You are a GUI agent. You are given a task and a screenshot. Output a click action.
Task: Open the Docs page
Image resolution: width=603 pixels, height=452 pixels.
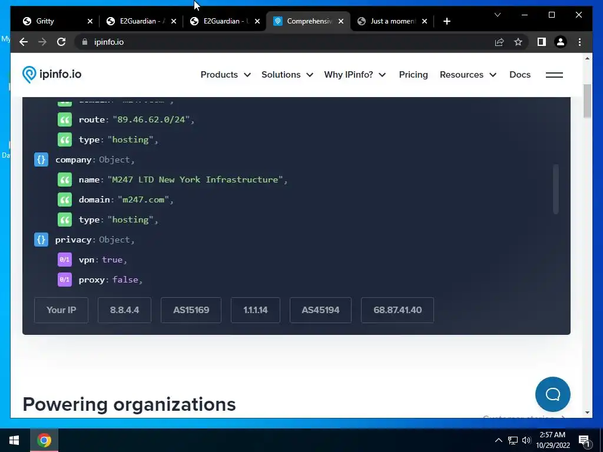[519, 75]
